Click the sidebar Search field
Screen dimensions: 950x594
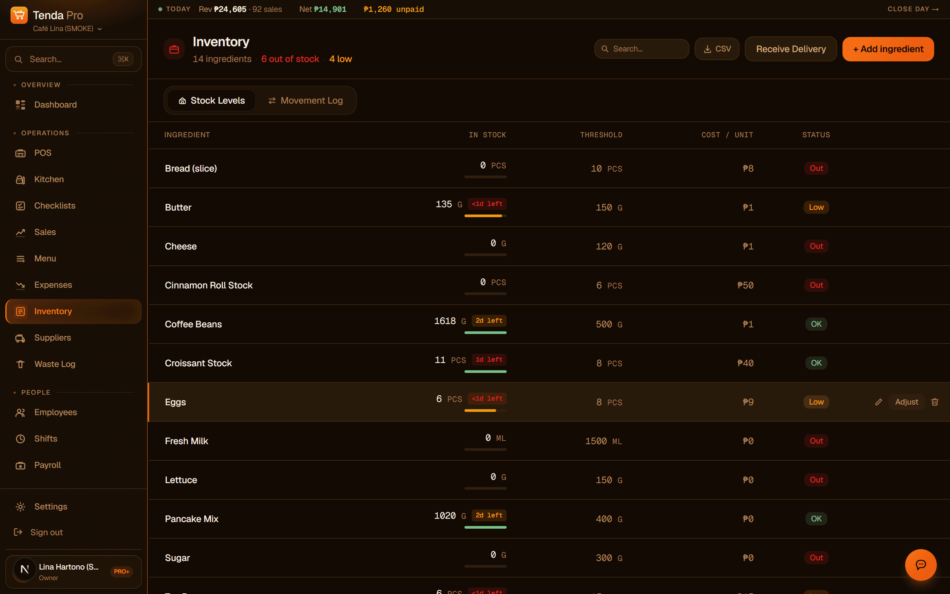click(x=74, y=59)
